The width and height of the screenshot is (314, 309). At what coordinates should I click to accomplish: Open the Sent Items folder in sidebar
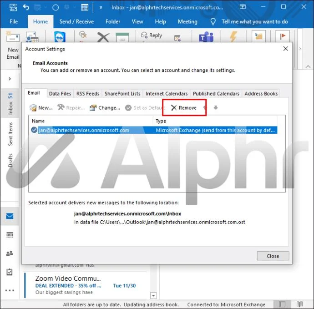coord(10,134)
